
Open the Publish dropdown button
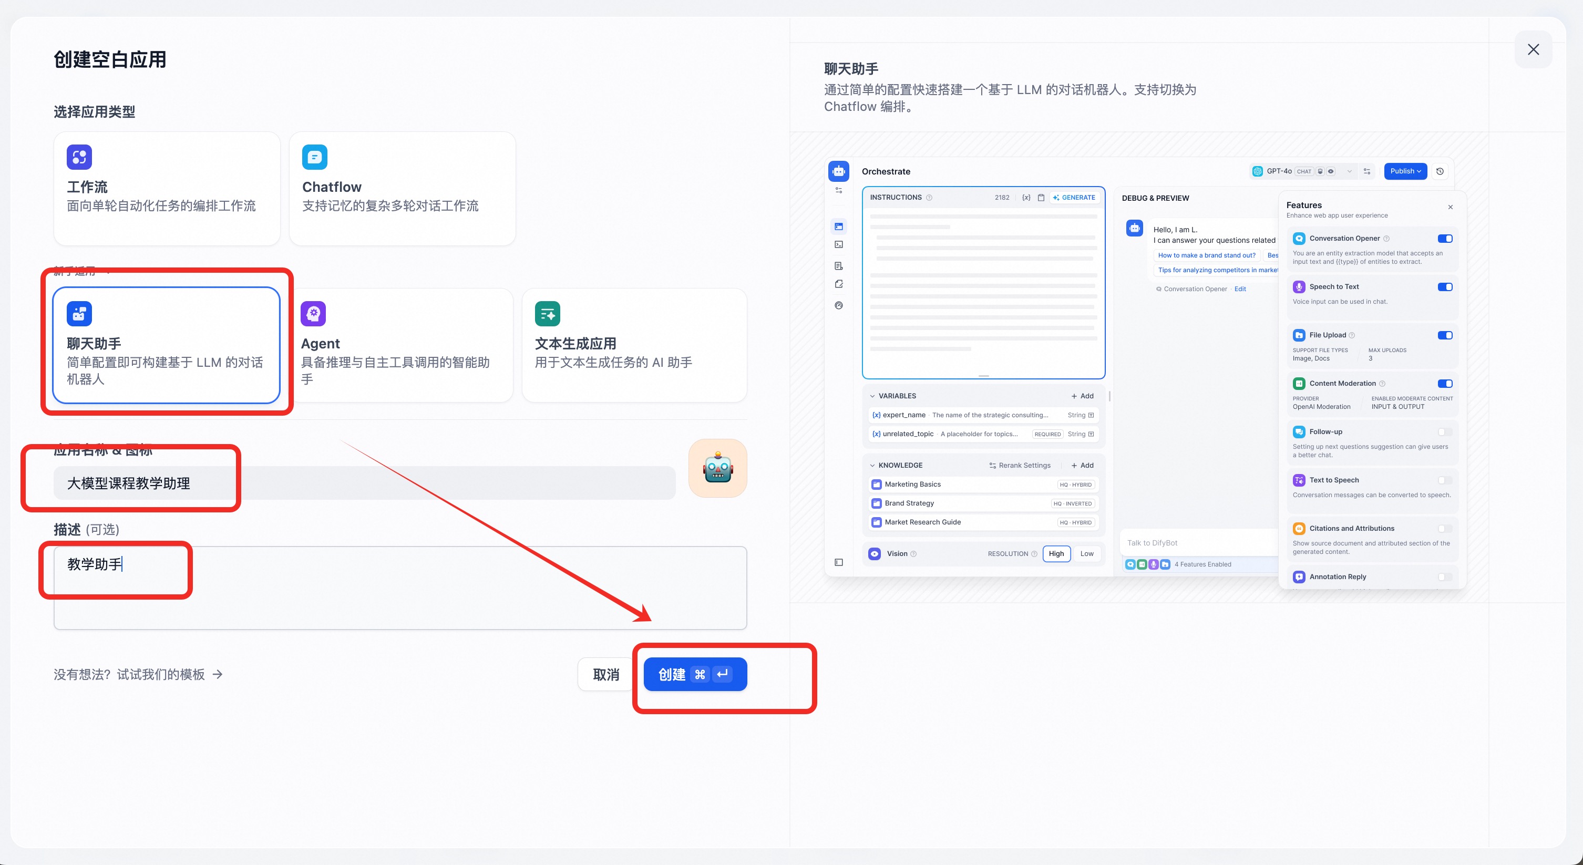click(x=1405, y=171)
